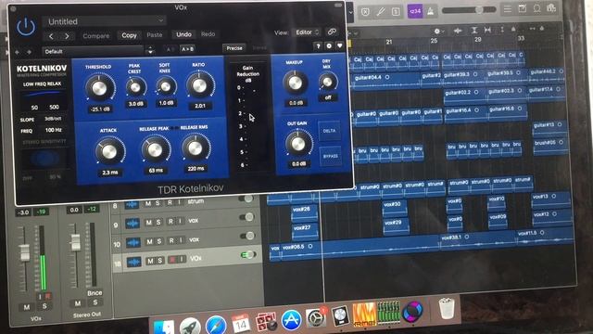The width and height of the screenshot is (593, 334).
Task: Record-enable track 18 VOx
Action: (x=172, y=260)
